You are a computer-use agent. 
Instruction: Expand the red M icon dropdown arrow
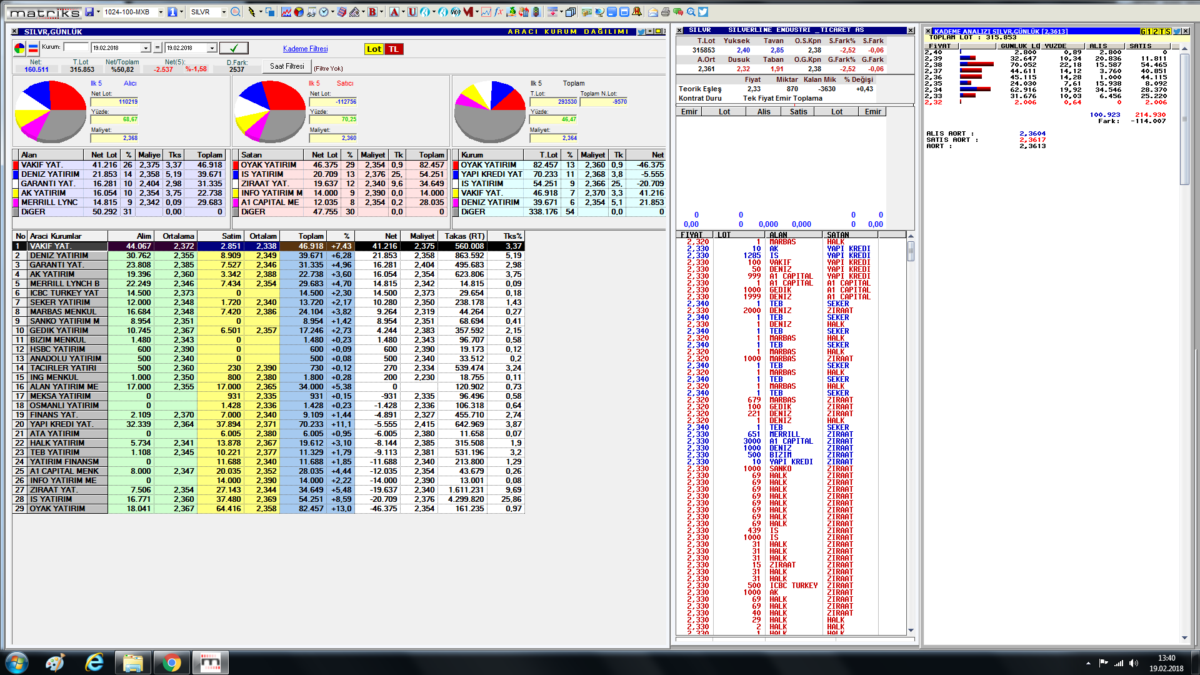point(477,12)
